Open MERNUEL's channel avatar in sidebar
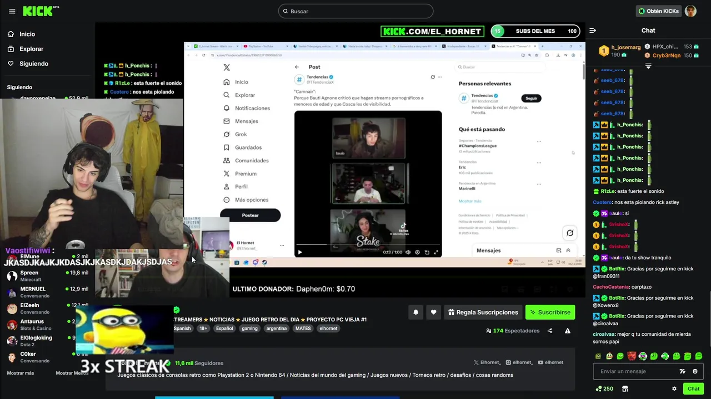 12,292
